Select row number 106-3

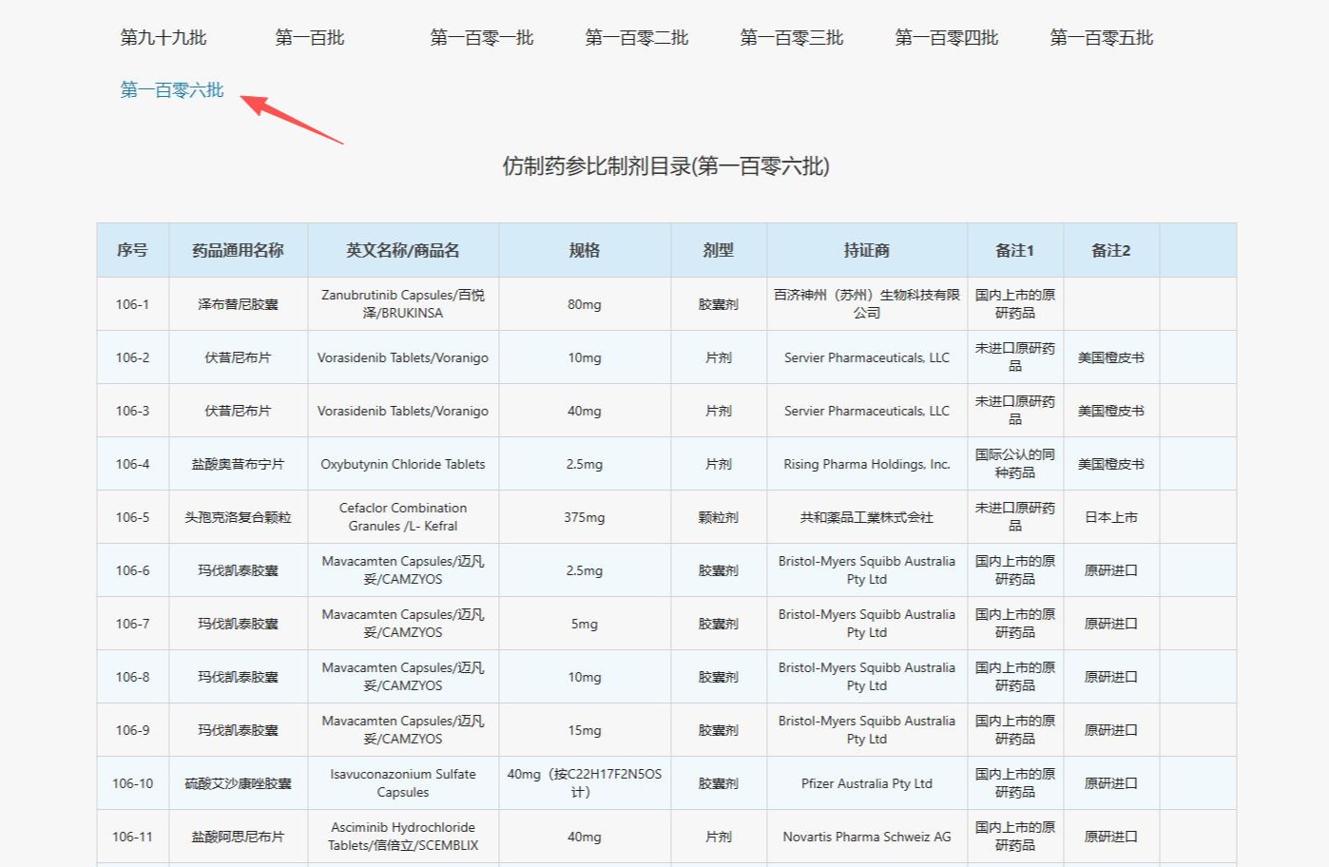coord(132,411)
